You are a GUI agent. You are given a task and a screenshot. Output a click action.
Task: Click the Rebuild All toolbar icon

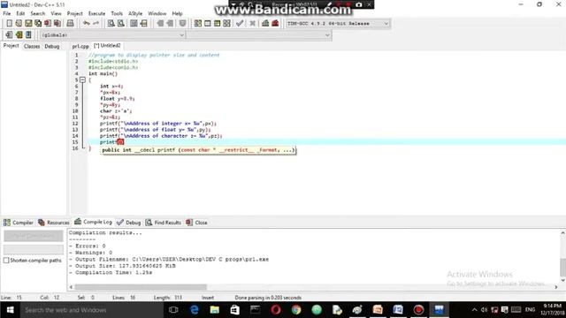[x=226, y=24]
